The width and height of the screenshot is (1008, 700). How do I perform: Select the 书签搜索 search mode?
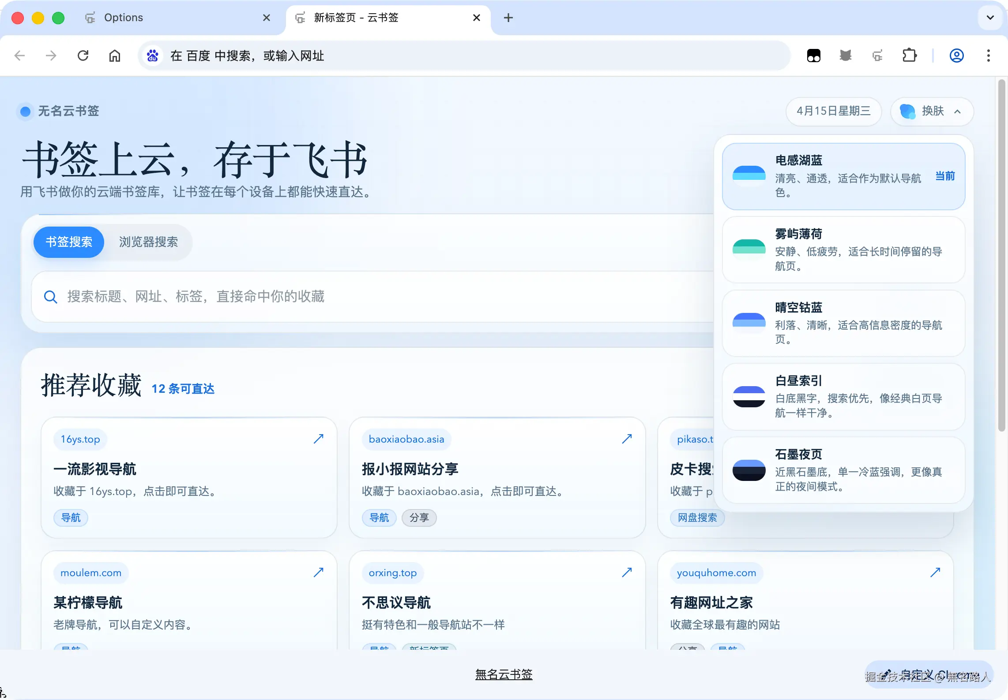click(69, 242)
